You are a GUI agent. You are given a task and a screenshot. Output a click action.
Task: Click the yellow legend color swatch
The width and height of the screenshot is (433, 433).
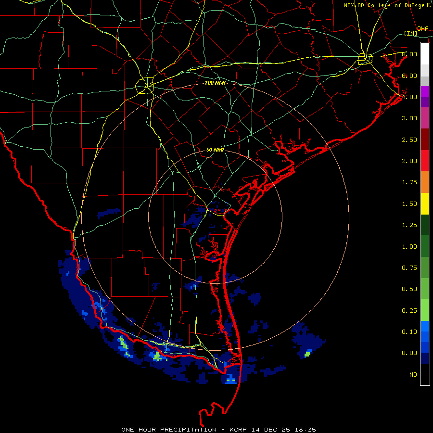[425, 204]
